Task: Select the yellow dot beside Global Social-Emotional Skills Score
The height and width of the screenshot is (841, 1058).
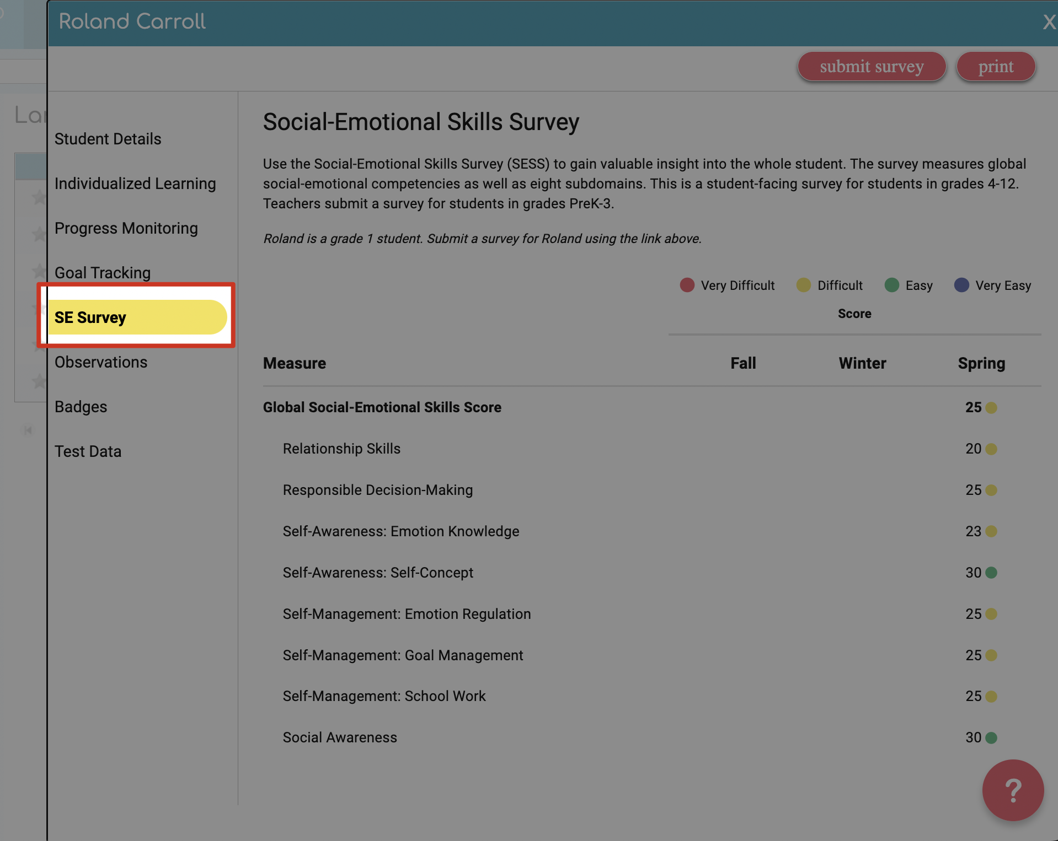Action: [x=991, y=408]
